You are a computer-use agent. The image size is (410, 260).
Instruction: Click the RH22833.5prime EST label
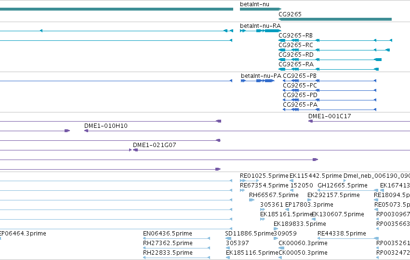pos(168,253)
